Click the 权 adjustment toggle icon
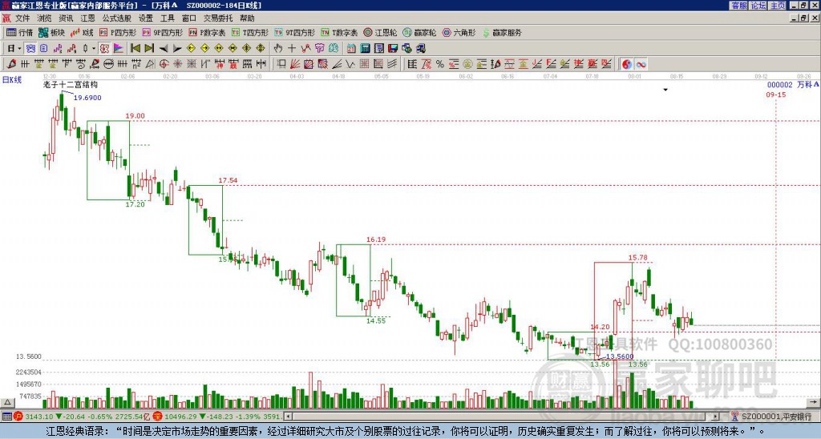The height and width of the screenshot is (439, 821). click(104, 49)
